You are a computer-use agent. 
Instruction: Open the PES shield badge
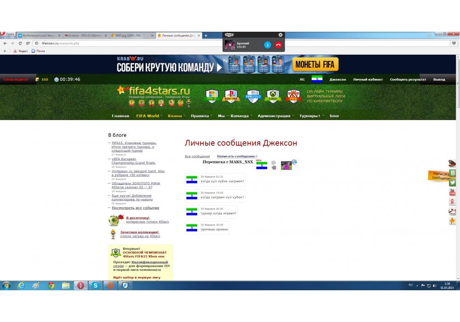[x=293, y=96]
